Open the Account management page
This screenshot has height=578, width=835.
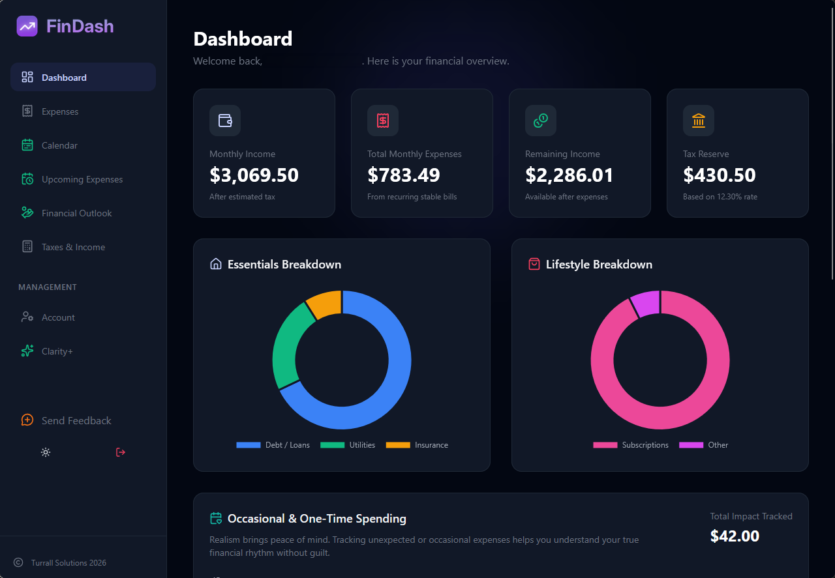point(83,317)
